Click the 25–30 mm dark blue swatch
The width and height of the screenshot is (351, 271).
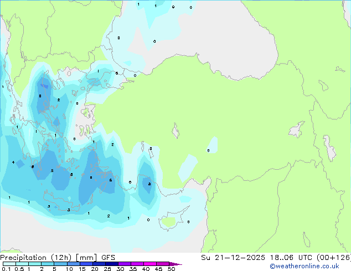coord(111,264)
